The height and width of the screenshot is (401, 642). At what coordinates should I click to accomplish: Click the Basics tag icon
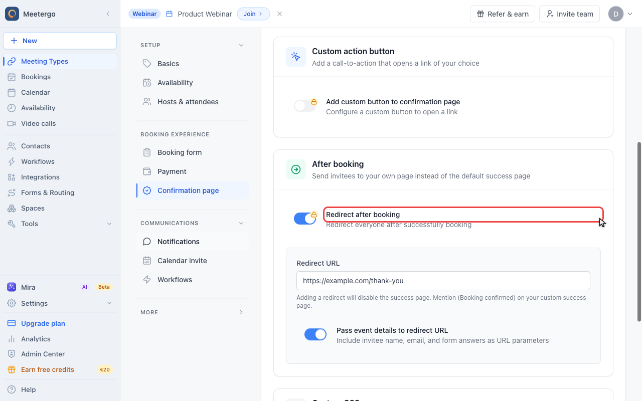click(147, 64)
